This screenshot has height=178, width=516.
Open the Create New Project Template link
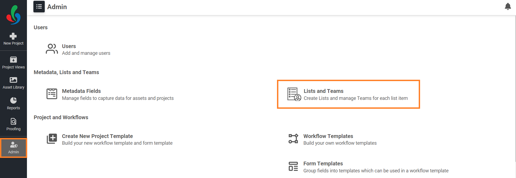tap(97, 136)
